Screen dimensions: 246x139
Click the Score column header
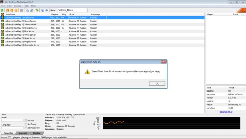[235, 14]
